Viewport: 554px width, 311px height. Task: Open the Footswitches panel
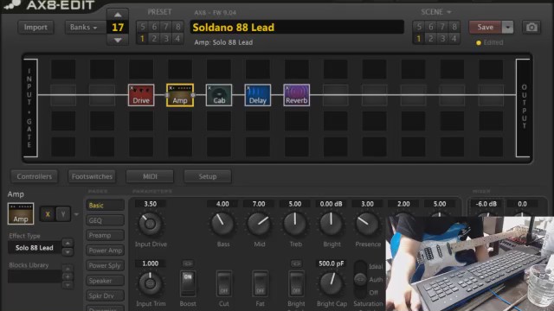(92, 176)
